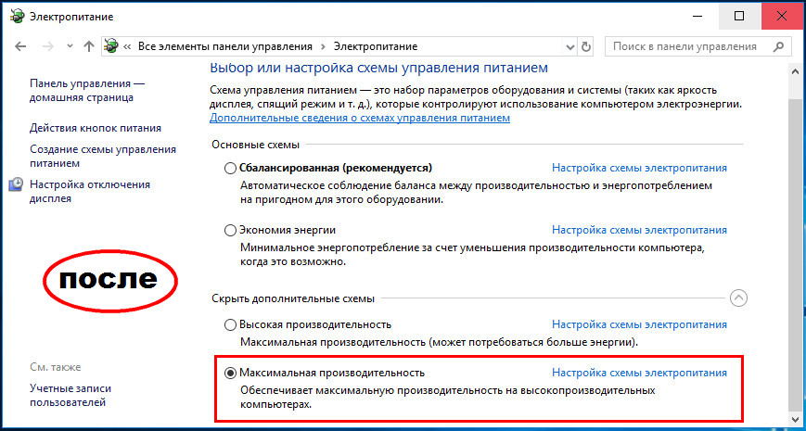Click the Электропитание breadcrumb segment

tap(376, 46)
